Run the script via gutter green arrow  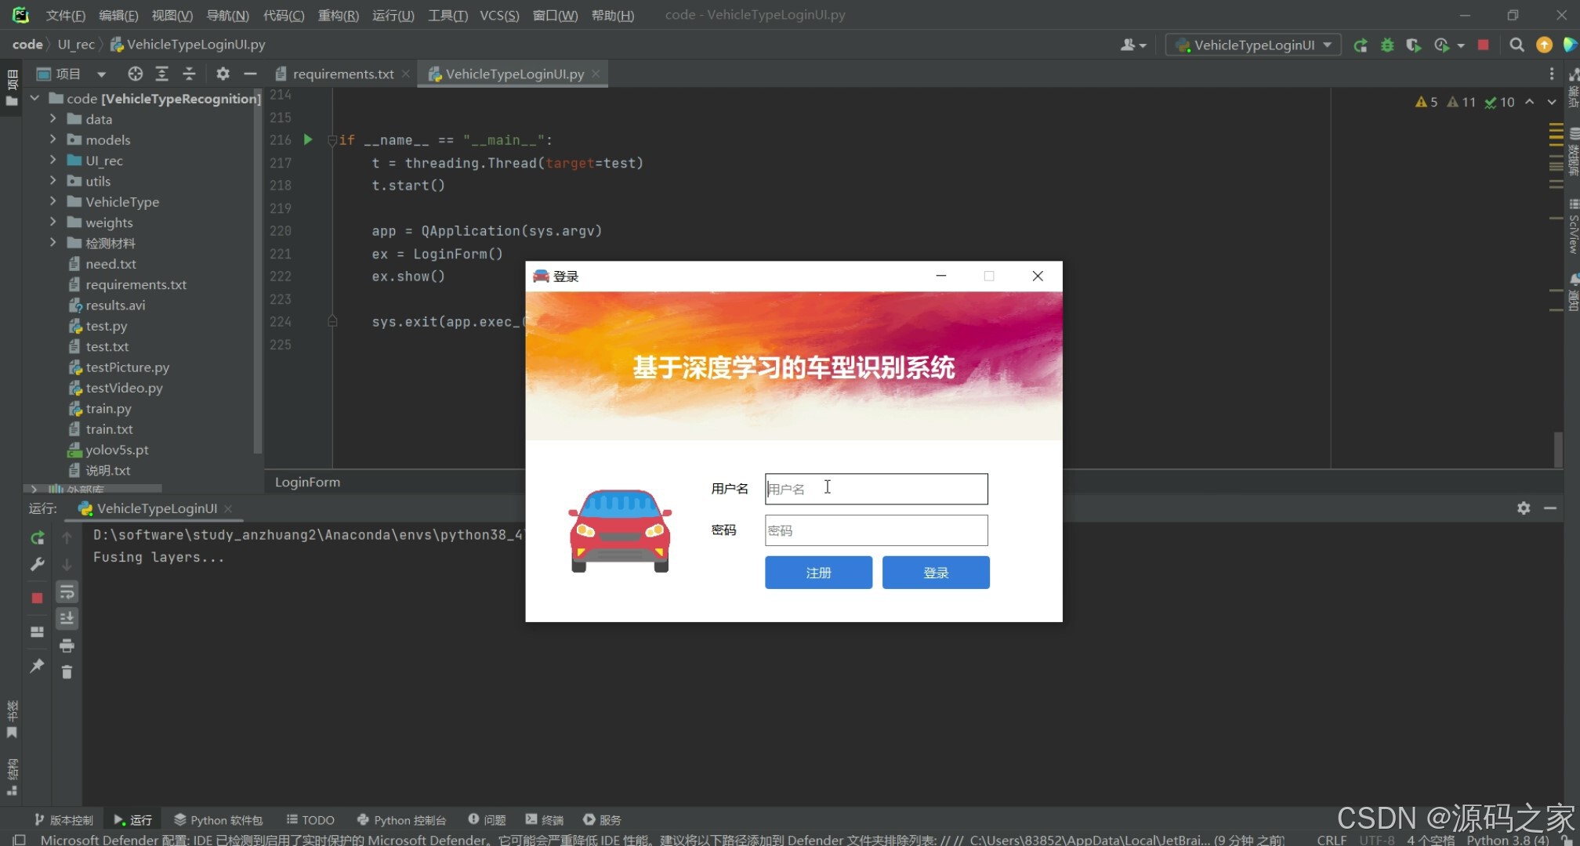coord(307,139)
